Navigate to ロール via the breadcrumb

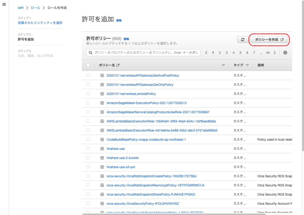coord(35,8)
